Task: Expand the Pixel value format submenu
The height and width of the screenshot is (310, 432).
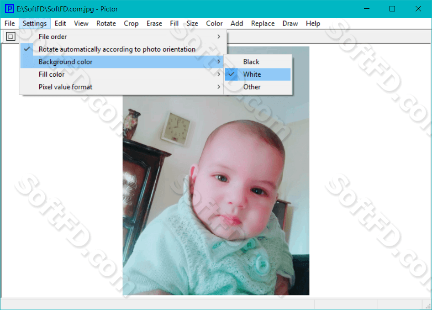Action: tap(123, 87)
